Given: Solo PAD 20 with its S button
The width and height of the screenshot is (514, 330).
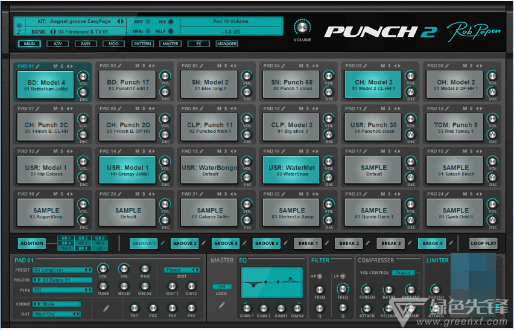Looking at the screenshot, I should (144, 194).
